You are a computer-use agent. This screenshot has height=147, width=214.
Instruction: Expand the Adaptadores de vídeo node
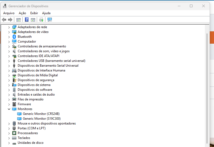9,32
